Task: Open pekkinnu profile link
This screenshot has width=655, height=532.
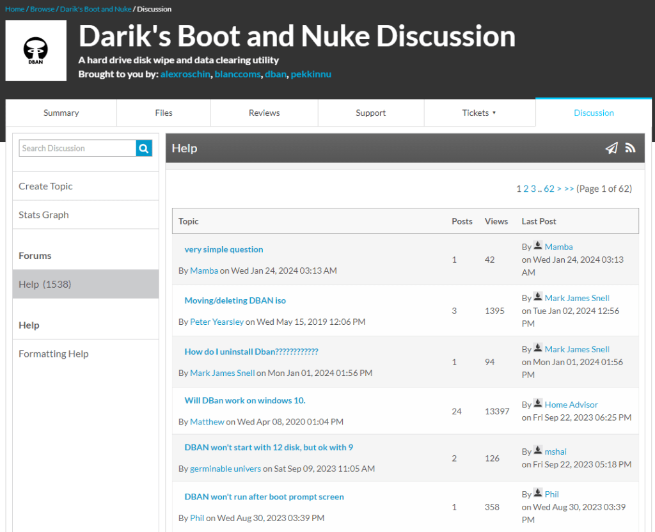Action: click(311, 74)
